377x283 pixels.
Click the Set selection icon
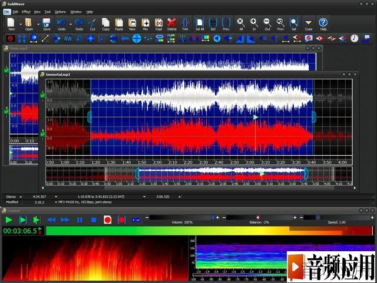click(x=213, y=24)
